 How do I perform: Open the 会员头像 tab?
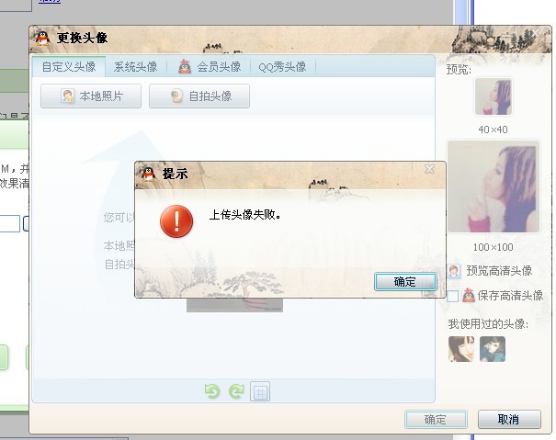point(210,67)
